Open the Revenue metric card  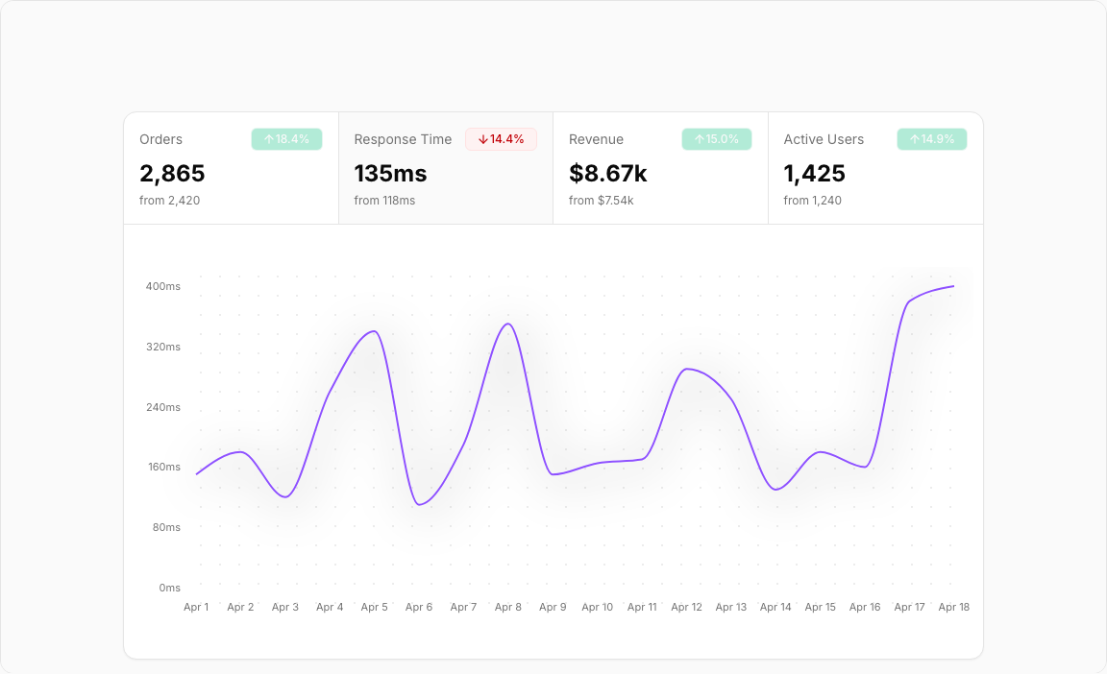click(660, 169)
